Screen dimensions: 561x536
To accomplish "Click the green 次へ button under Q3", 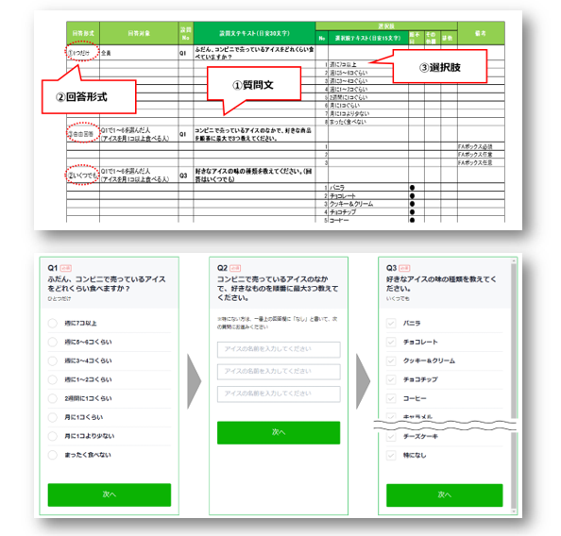I will pyautogui.click(x=445, y=495).
